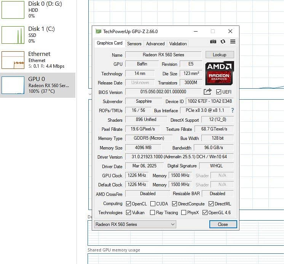Switch to the Sensors tab
The image size is (284, 264).
click(134, 44)
